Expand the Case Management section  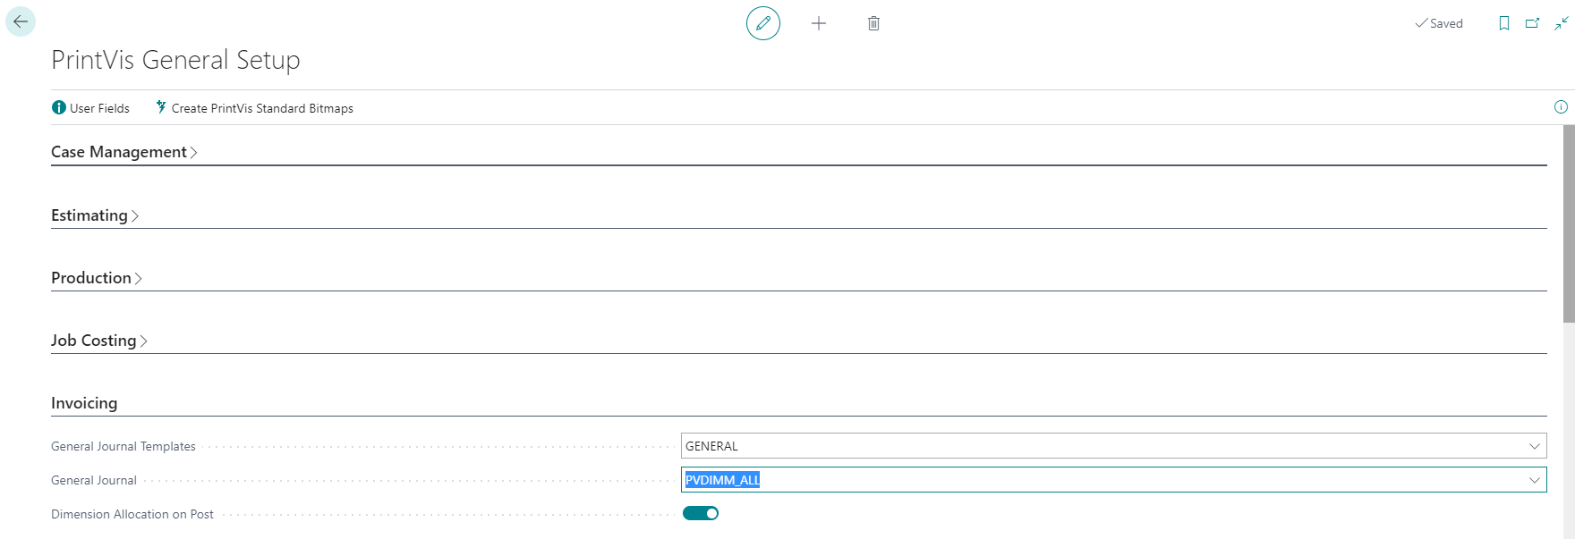pos(124,152)
